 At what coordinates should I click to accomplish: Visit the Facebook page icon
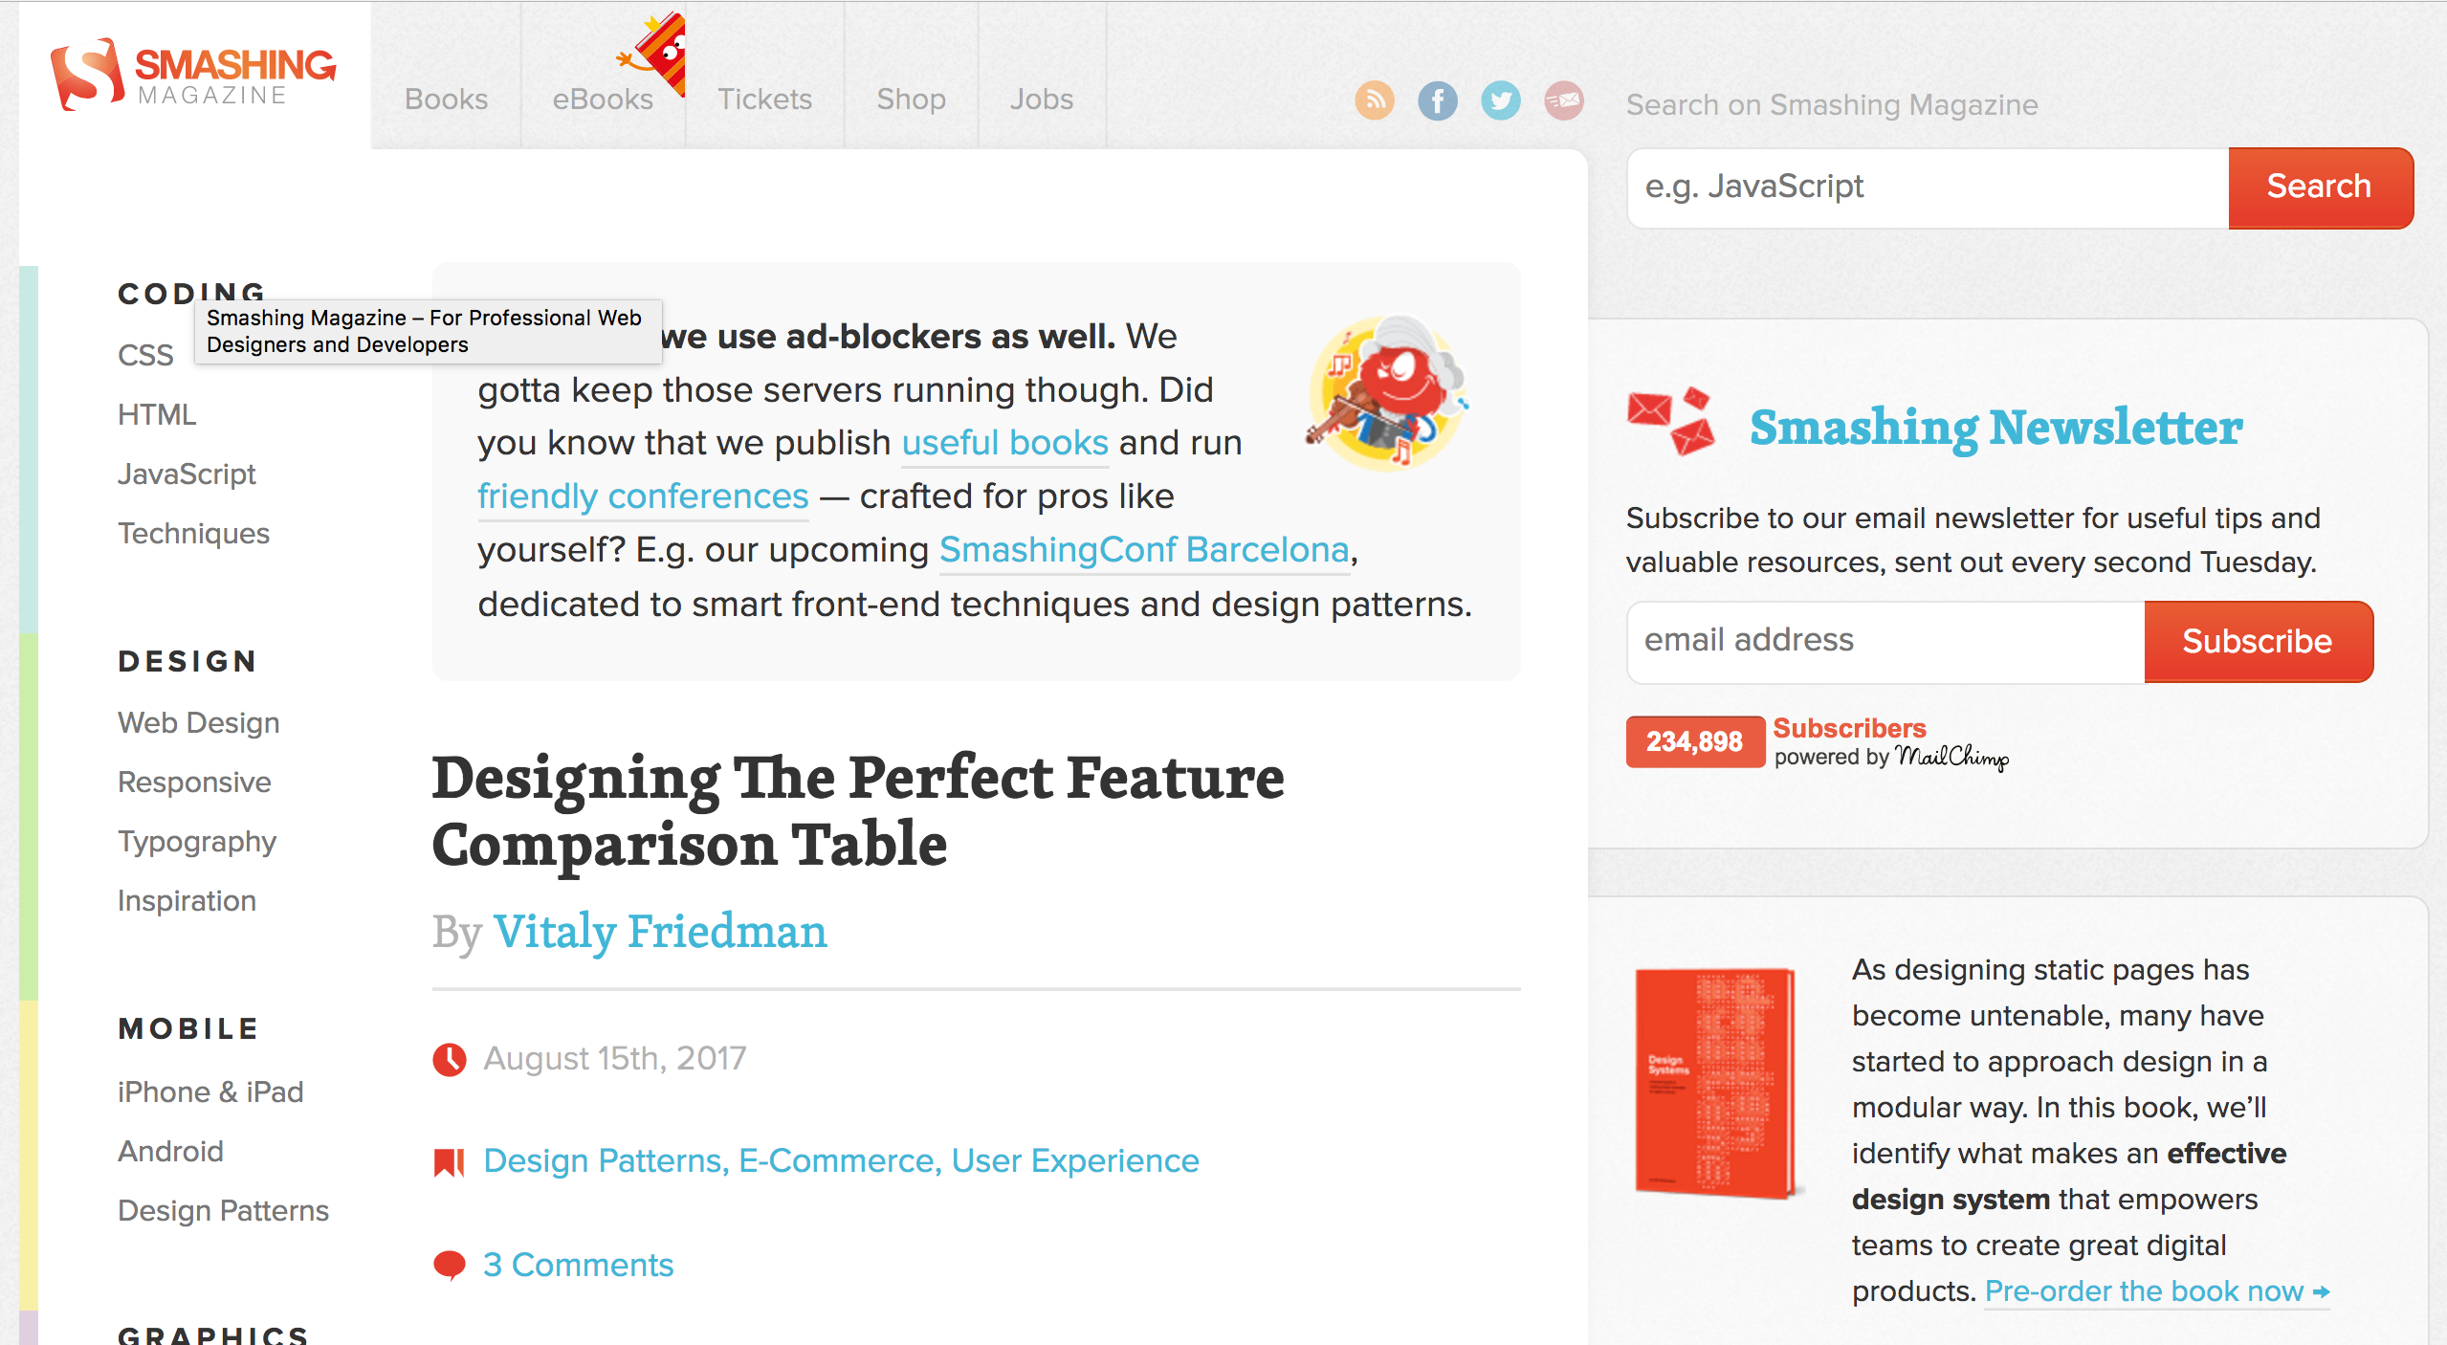[x=1437, y=100]
